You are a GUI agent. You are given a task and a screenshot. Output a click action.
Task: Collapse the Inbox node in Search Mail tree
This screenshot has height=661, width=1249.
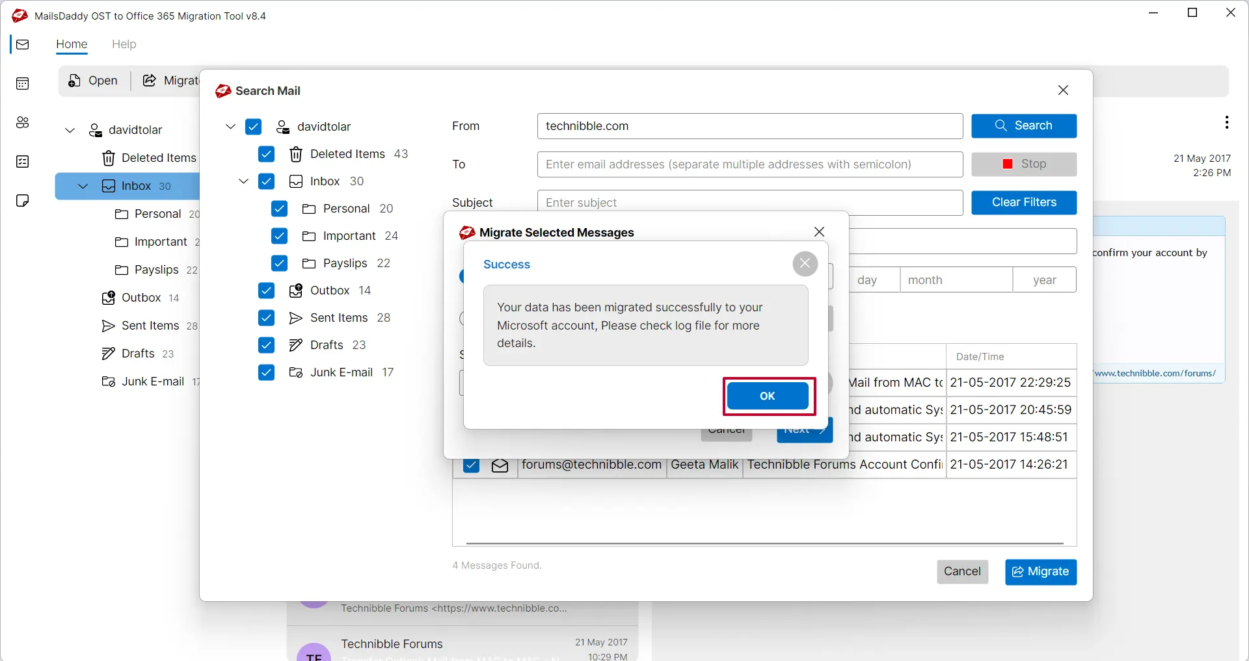click(243, 181)
